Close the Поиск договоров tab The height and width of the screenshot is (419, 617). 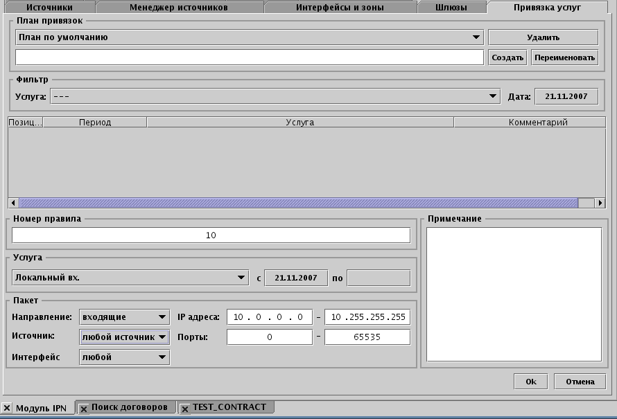coord(84,409)
